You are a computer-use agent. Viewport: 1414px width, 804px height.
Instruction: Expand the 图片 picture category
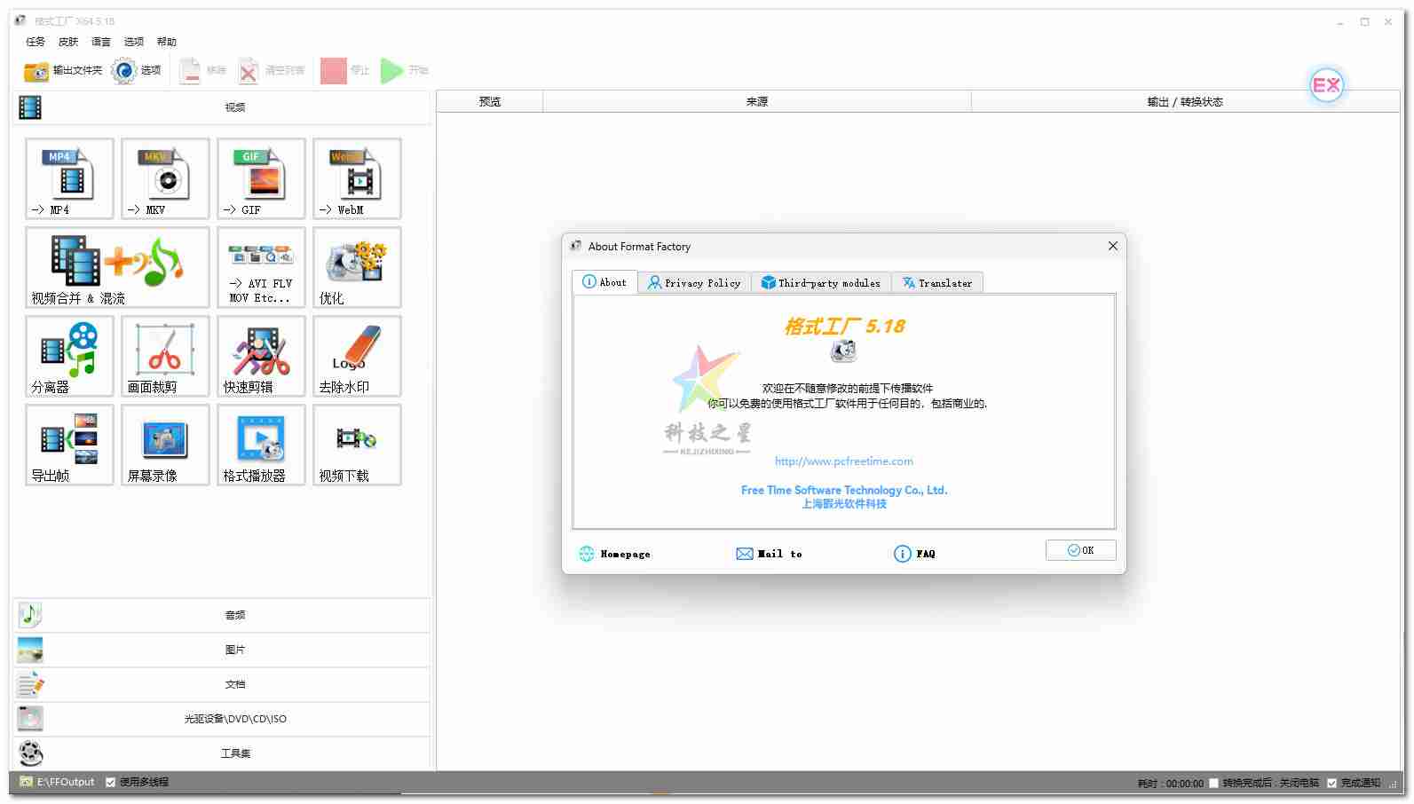(222, 650)
